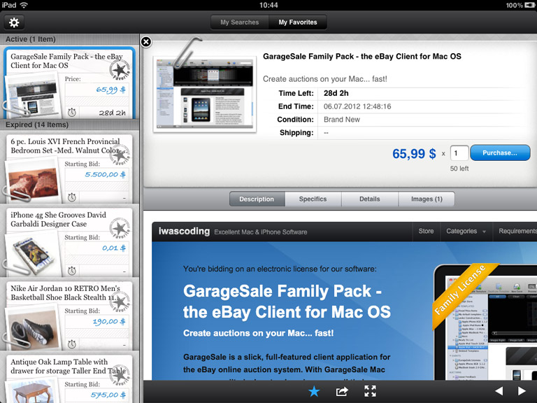Open the GarageSale screenshot thumbnail in detail panel
This screenshot has width=537, height=403.
point(205,94)
